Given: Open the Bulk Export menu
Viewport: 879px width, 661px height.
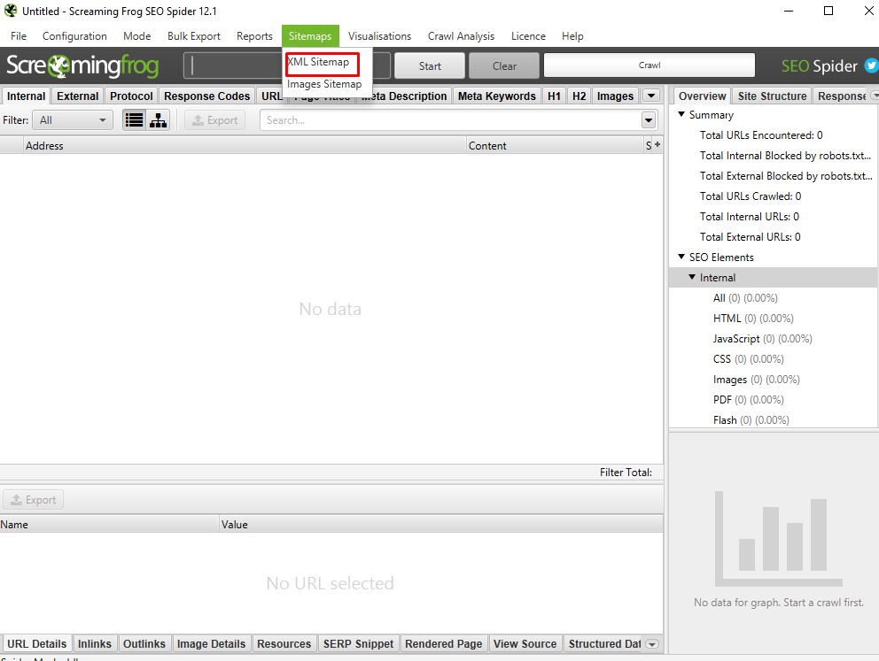Looking at the screenshot, I should pyautogui.click(x=194, y=35).
